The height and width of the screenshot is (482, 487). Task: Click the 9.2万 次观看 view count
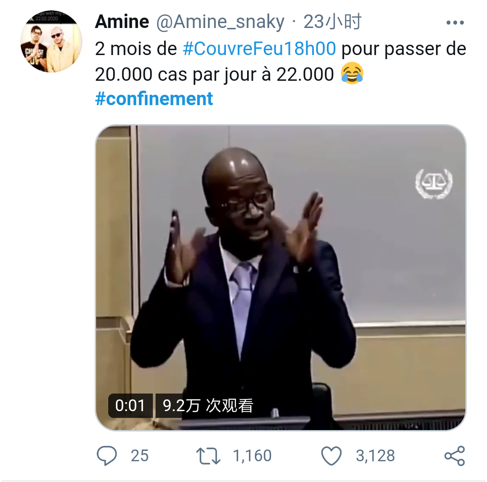[208, 406]
